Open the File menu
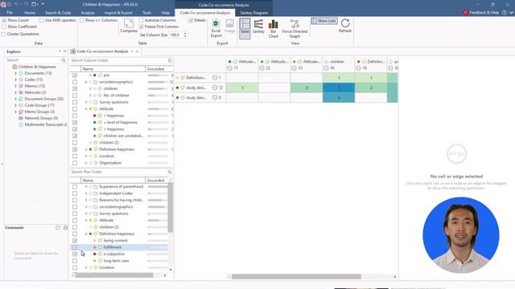Screen dimensions: 515x289 [10, 13]
